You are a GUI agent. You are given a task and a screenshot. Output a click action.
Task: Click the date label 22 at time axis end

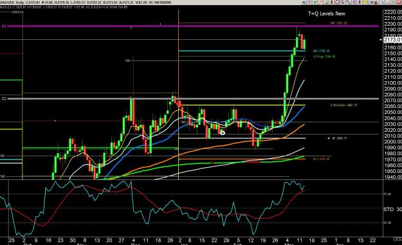[x=372, y=240]
